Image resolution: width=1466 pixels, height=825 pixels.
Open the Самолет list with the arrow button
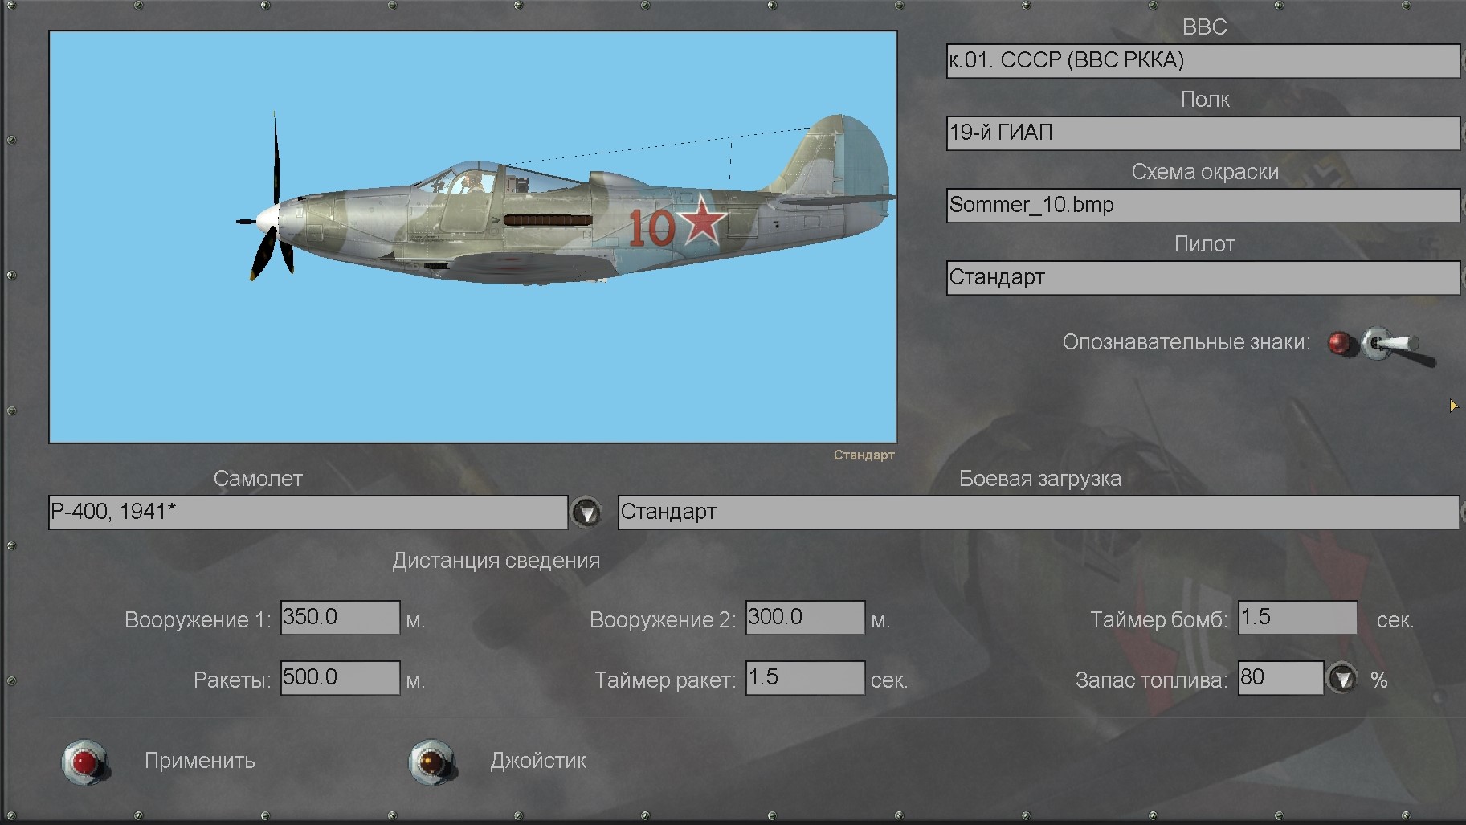(x=586, y=513)
